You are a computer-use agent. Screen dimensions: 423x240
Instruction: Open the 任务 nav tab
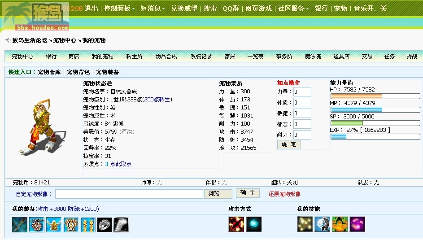point(389,57)
